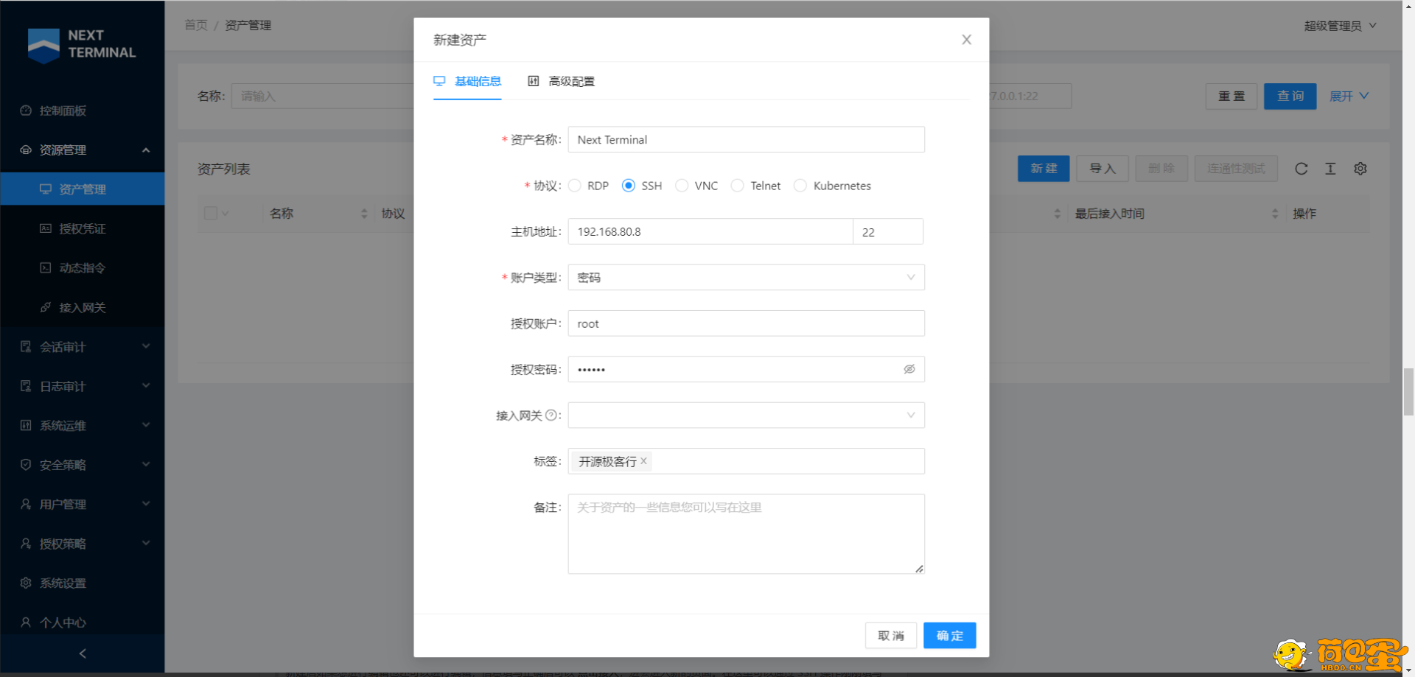Click the port number field showing 22
This screenshot has height=677, width=1415.
tap(888, 231)
